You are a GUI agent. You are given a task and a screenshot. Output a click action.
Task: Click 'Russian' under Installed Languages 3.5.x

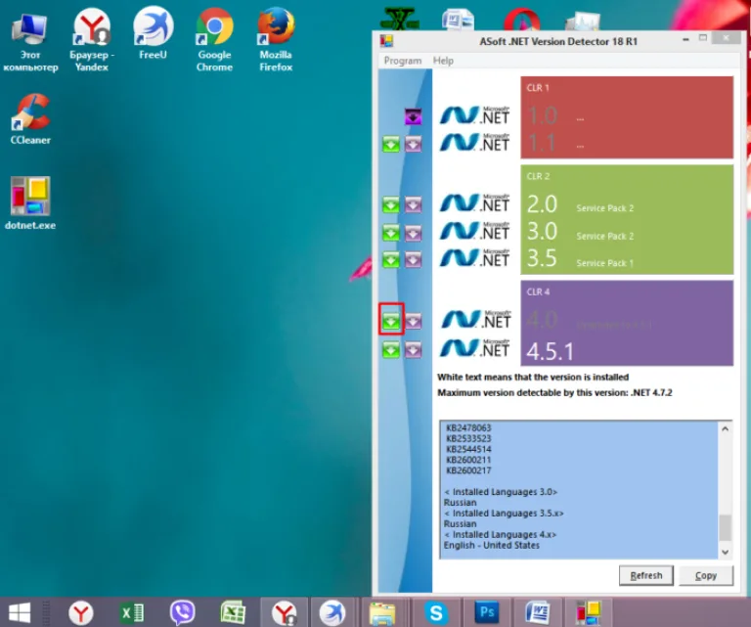click(460, 524)
